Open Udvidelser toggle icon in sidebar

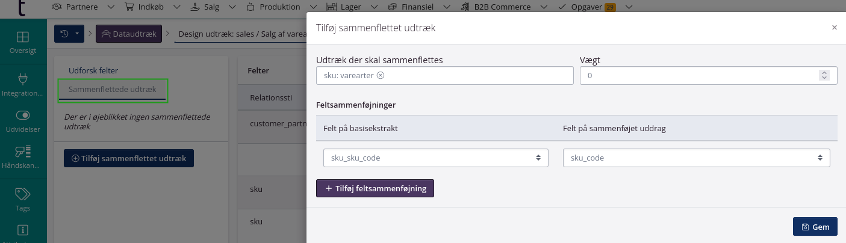[23, 119]
